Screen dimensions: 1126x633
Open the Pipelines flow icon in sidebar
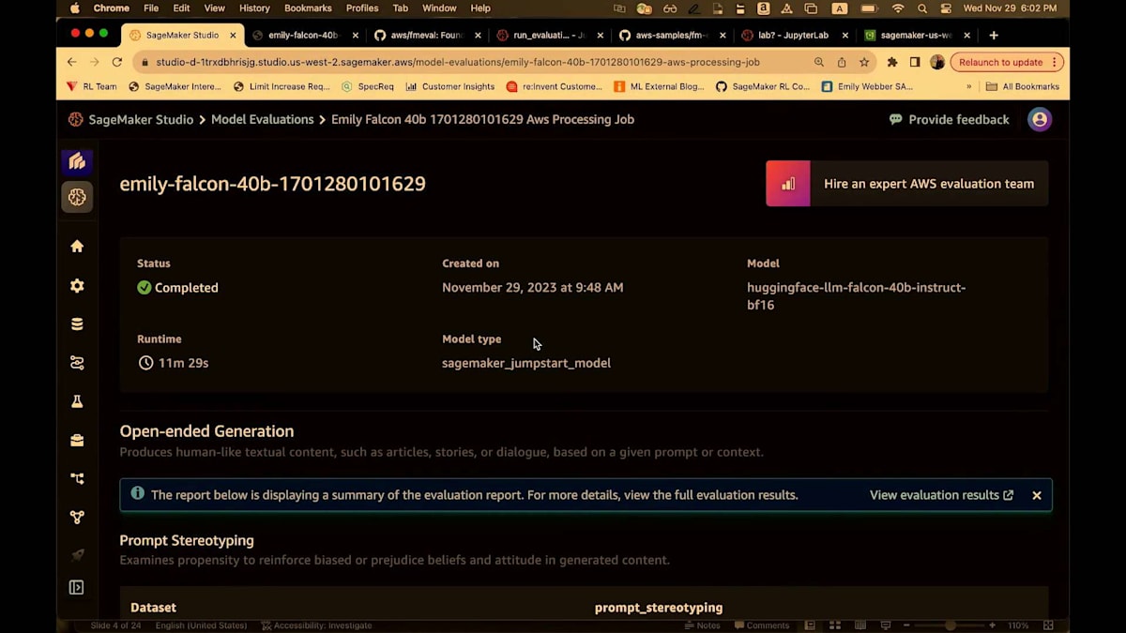tap(77, 478)
